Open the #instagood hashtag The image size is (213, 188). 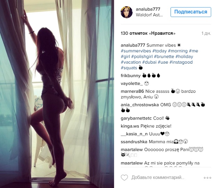(x=181, y=62)
